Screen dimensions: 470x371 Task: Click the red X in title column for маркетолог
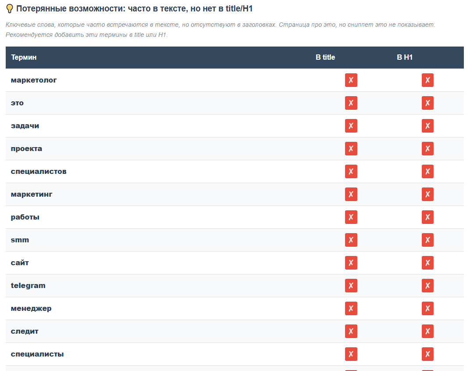351,80
